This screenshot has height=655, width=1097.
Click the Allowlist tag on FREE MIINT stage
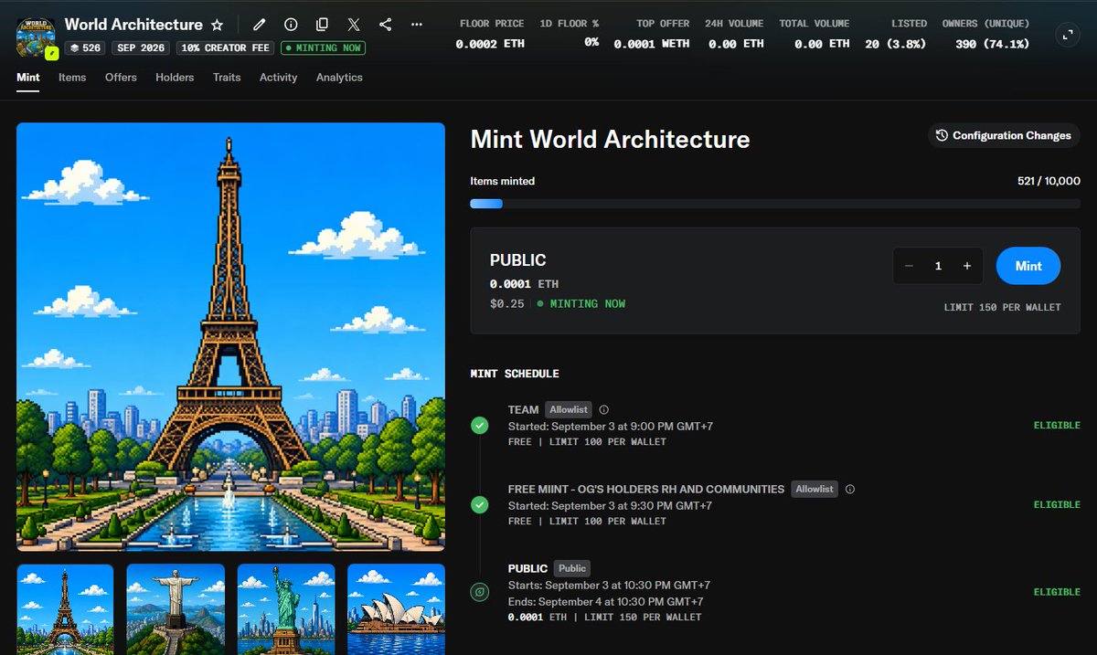(x=815, y=489)
